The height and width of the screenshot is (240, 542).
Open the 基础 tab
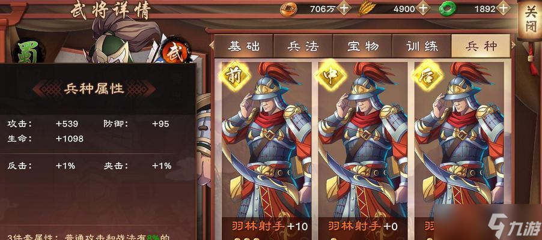pyautogui.click(x=244, y=46)
